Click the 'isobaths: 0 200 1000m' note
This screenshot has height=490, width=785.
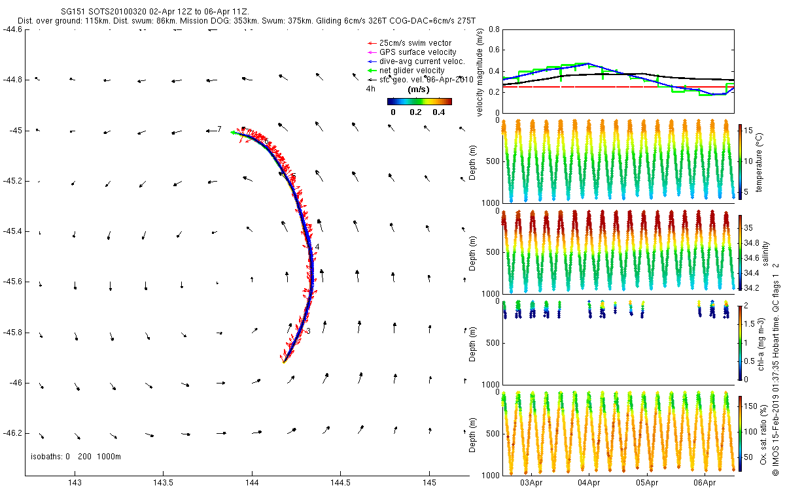[x=76, y=456]
